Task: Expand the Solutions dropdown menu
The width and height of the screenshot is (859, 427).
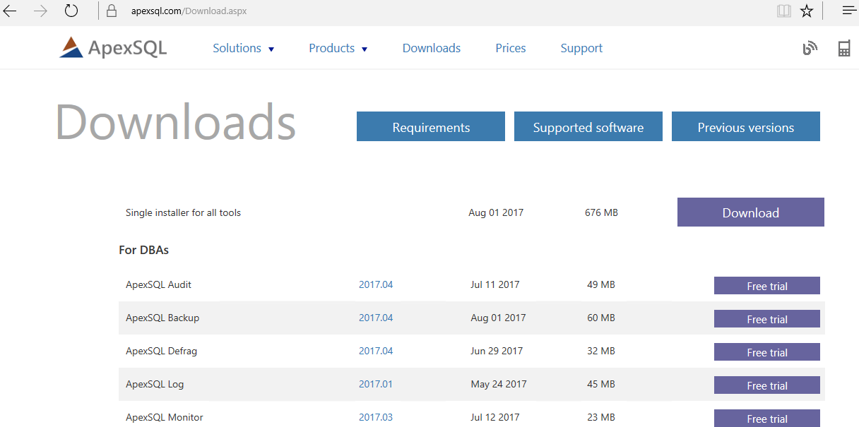Action: pyautogui.click(x=244, y=48)
